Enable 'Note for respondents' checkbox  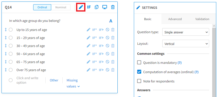(x=139, y=81)
